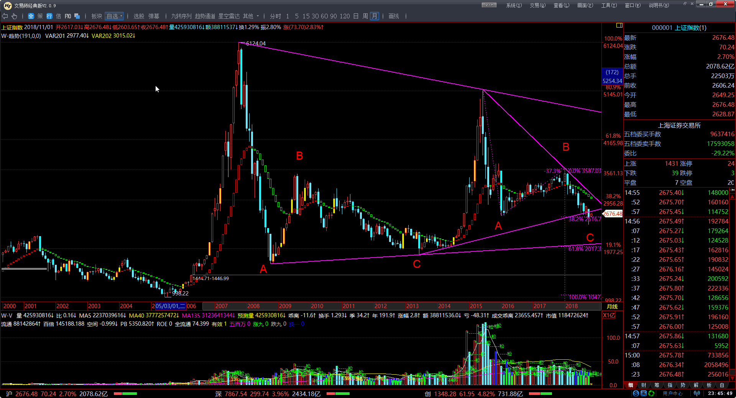Click the signal antenna status icon
736x398 pixels.
coord(697,393)
